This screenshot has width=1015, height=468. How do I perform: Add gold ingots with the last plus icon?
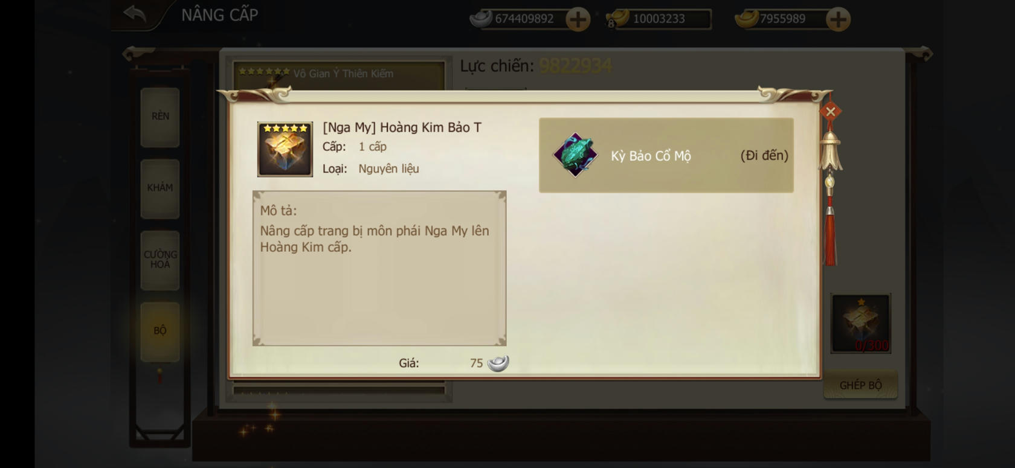pyautogui.click(x=838, y=19)
